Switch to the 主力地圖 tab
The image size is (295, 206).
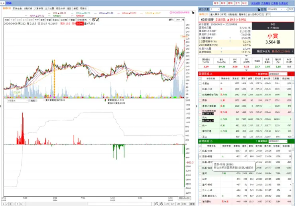point(49,8)
